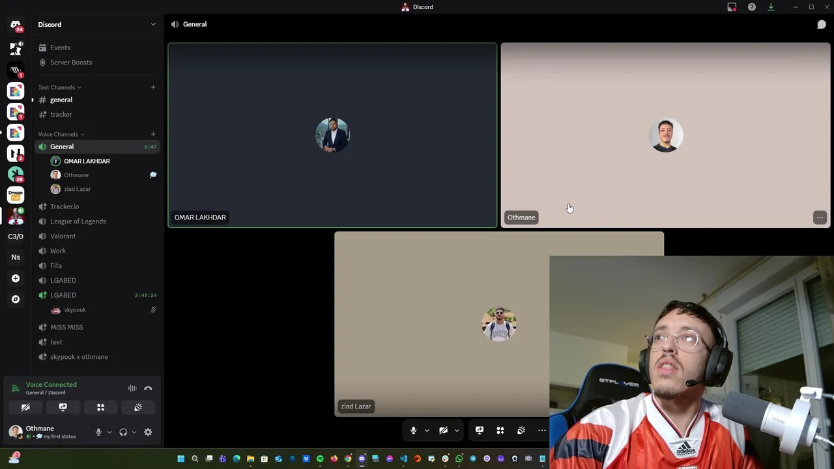834x469 pixels.
Task: Mute the microphone in the user panel
Action: pos(98,432)
